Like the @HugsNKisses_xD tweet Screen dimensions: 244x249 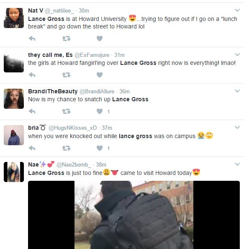100,148
